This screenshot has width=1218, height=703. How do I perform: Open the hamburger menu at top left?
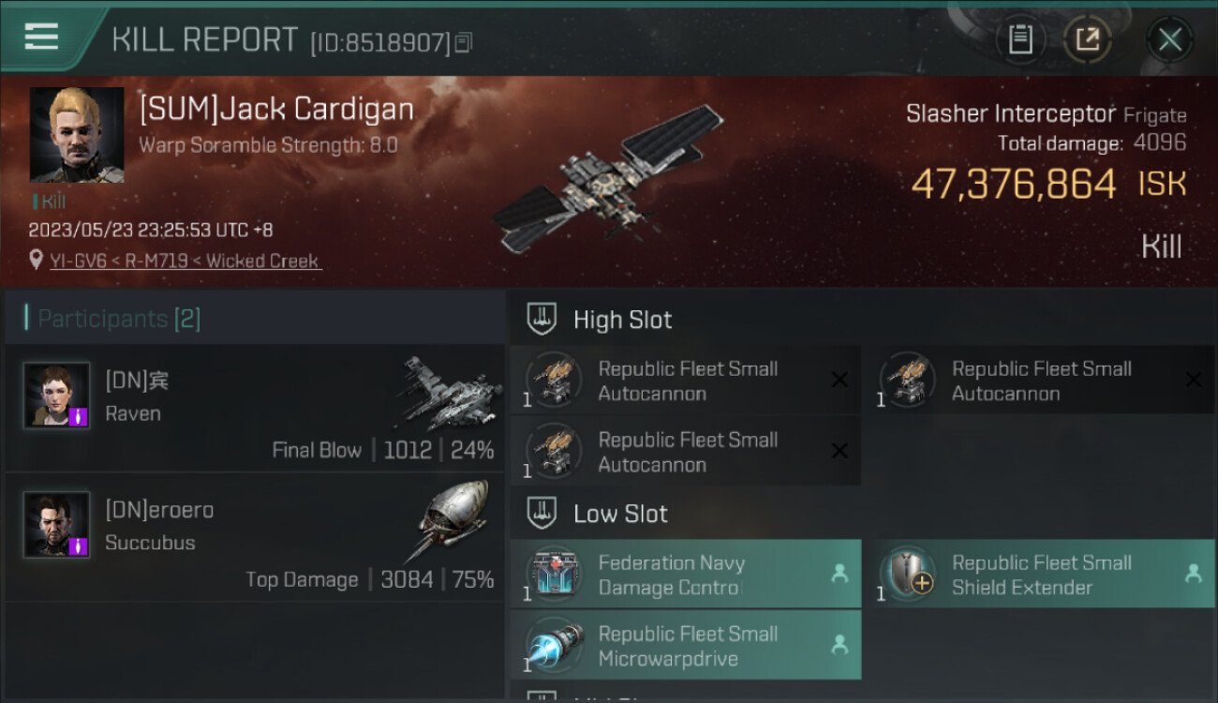pyautogui.click(x=41, y=37)
